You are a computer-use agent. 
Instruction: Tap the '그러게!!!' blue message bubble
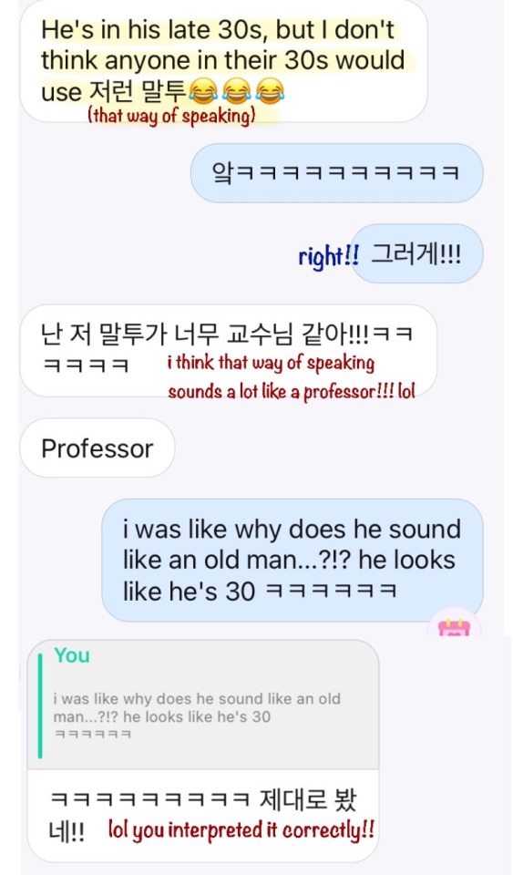(x=416, y=254)
